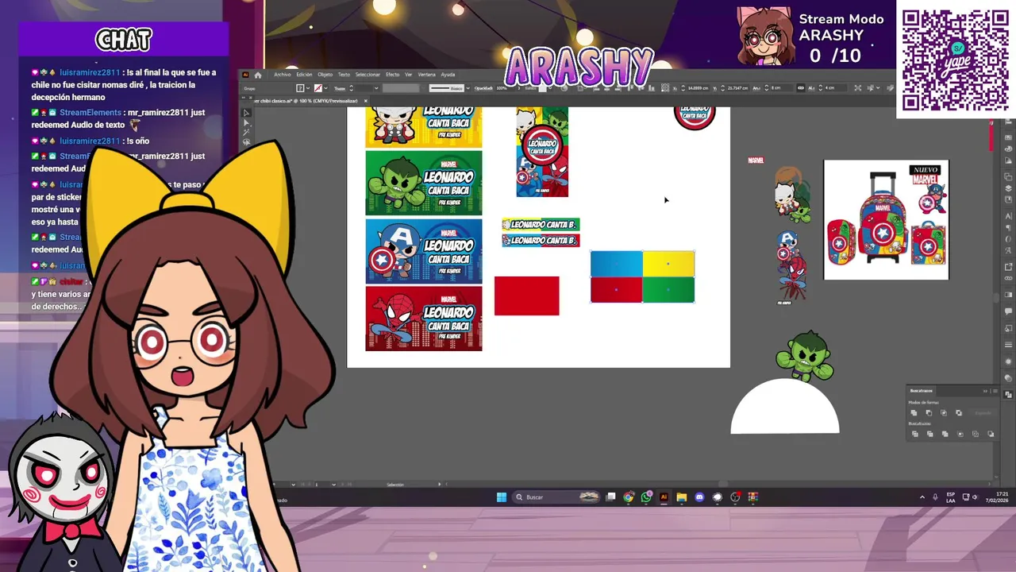Open the Ver menu
The image size is (1016, 572).
(x=408, y=75)
